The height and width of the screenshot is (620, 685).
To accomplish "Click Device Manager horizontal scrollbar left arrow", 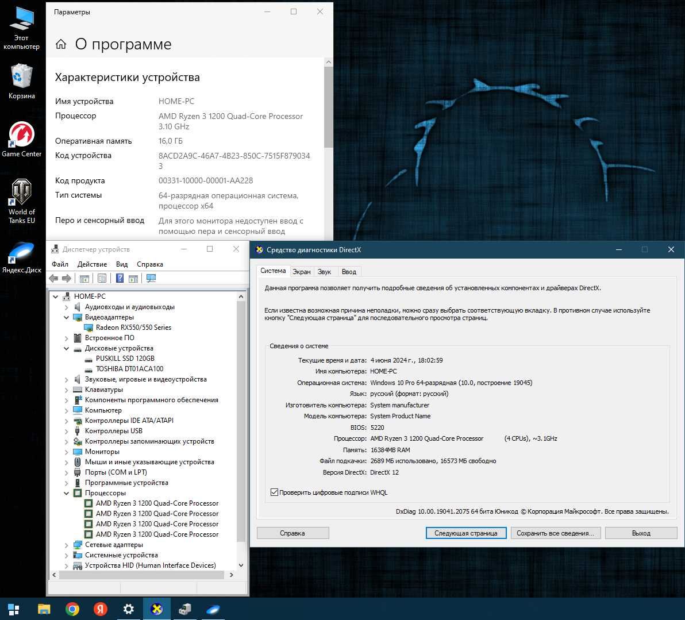I will (x=54, y=575).
